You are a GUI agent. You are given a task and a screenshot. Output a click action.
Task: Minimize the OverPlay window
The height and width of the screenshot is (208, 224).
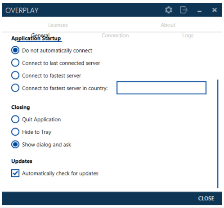199,11
